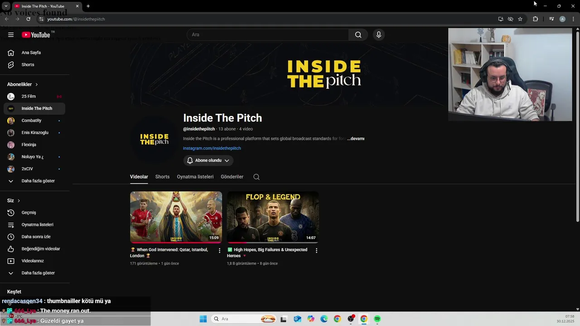Click into the YouTube Ara search field

pyautogui.click(x=268, y=35)
